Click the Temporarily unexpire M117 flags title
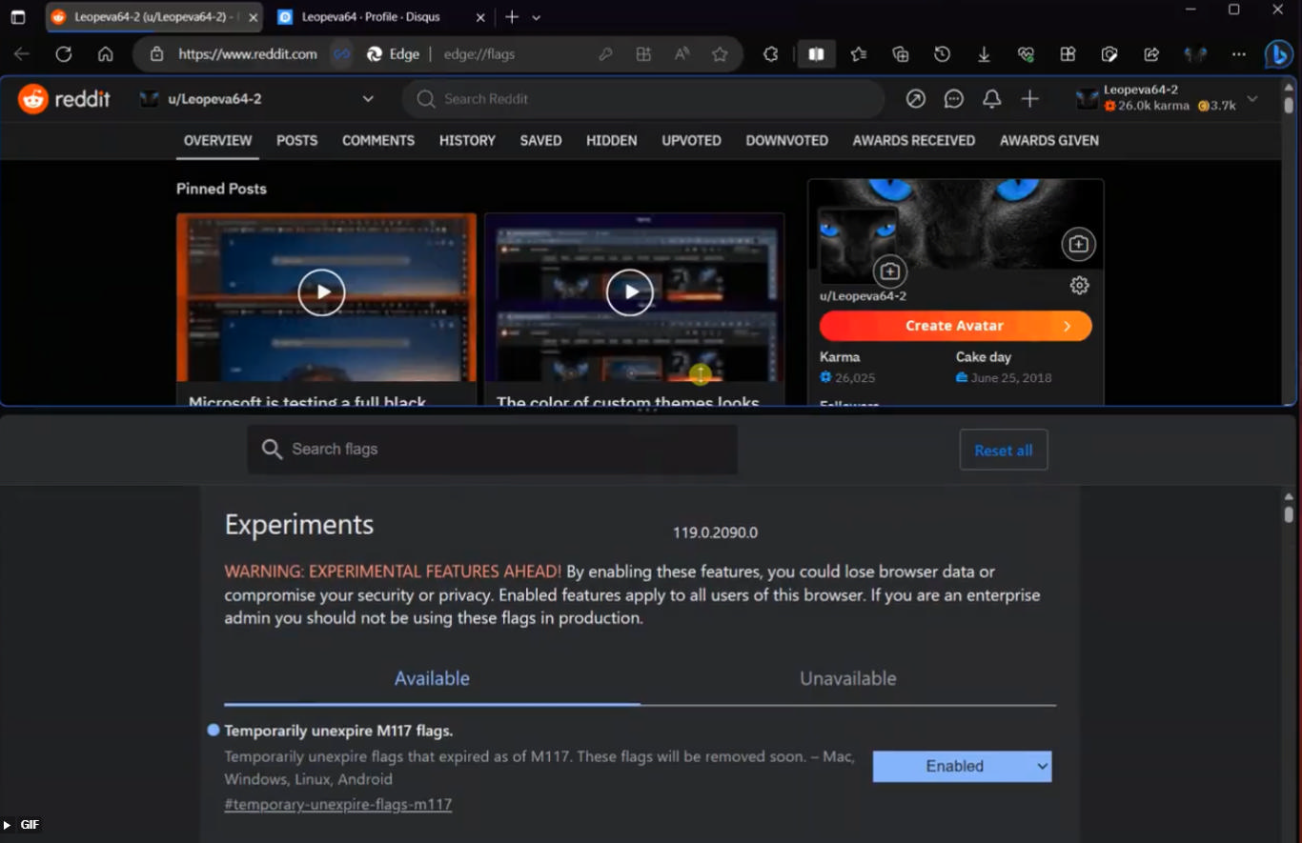Image resolution: width=1302 pixels, height=843 pixels. point(338,731)
